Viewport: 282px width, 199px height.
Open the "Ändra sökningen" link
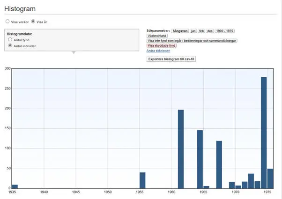158,51
